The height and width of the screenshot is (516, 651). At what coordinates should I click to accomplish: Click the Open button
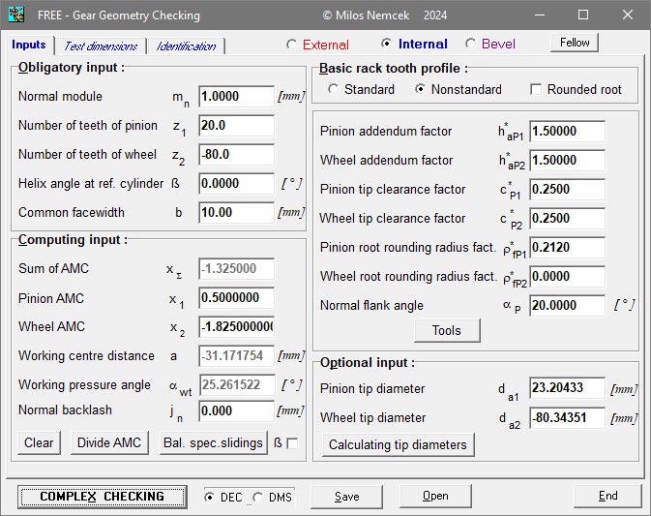point(435,496)
